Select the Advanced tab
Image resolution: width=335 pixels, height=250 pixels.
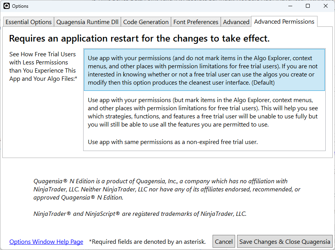click(236, 22)
